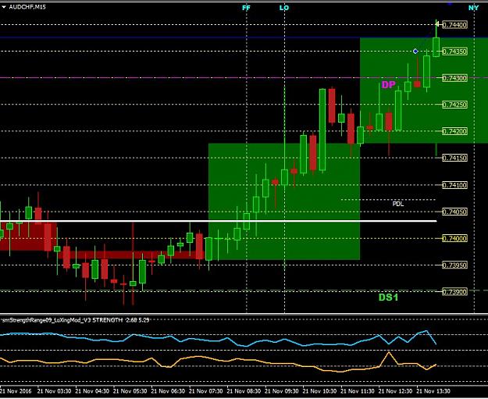Click the 0.74200 price label
The height and width of the screenshot is (399, 488).
tap(454, 131)
